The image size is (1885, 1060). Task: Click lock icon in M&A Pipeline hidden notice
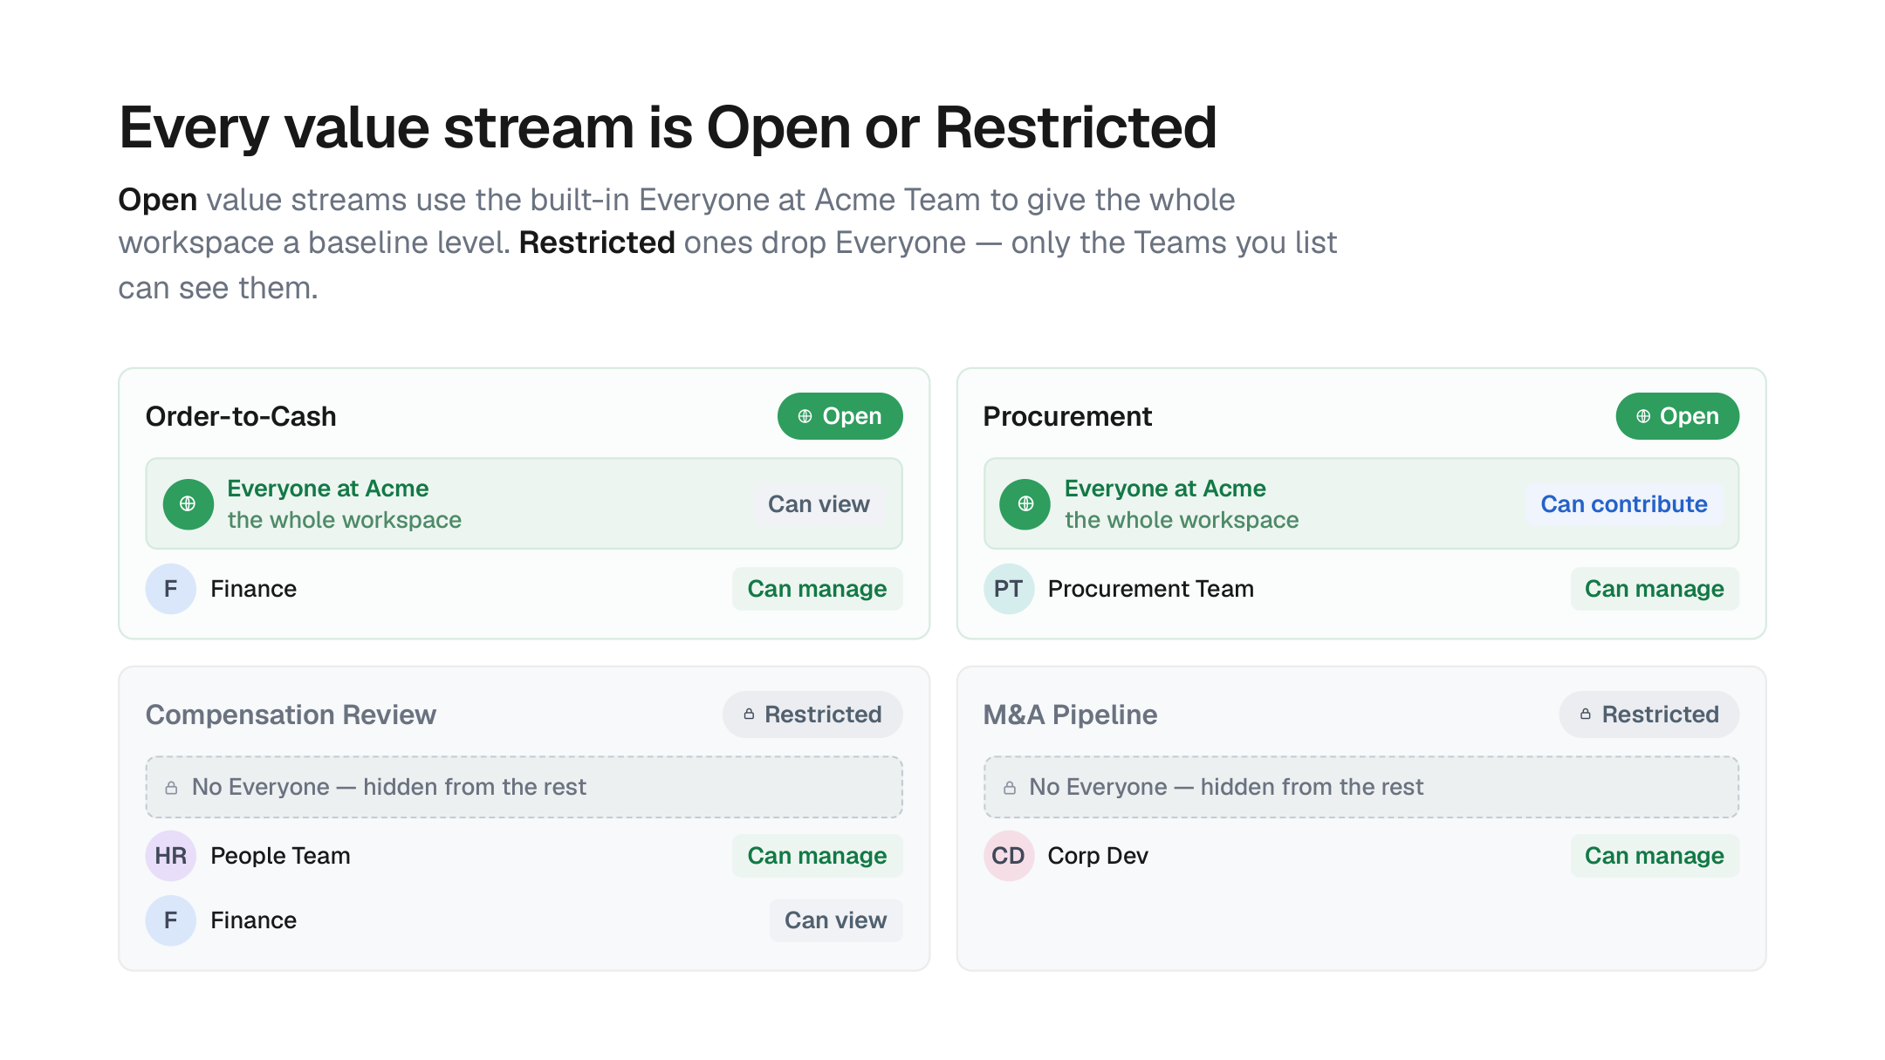click(x=1010, y=788)
